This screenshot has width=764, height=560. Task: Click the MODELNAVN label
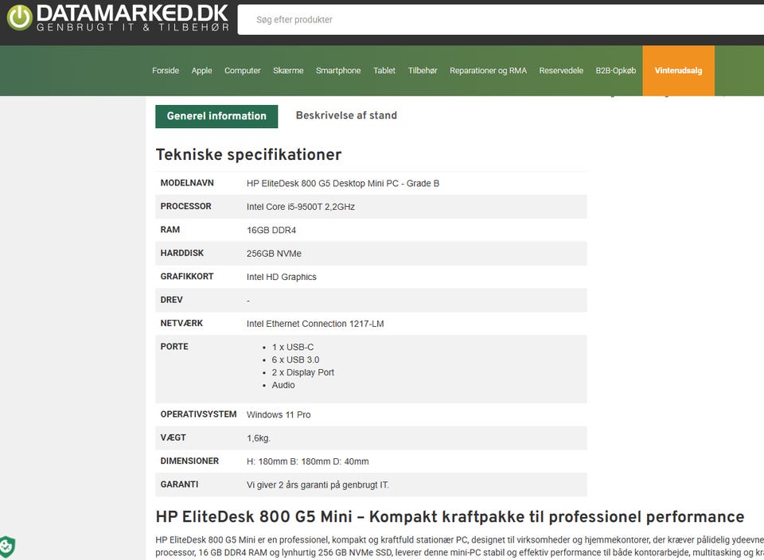[187, 183]
